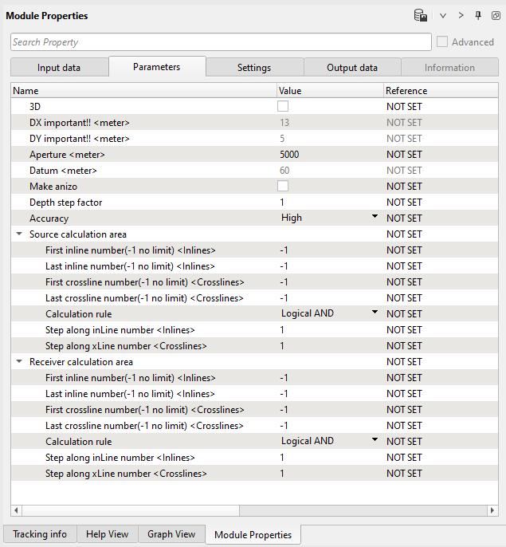Switch to the Output data tab
The height and width of the screenshot is (547, 506).
(x=351, y=68)
